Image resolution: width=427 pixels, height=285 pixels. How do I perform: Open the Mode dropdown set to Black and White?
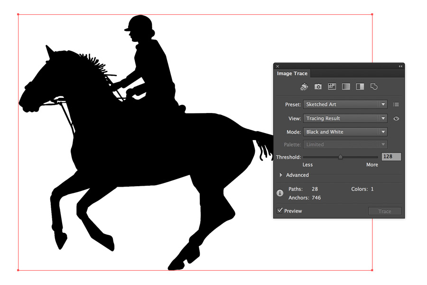(345, 132)
